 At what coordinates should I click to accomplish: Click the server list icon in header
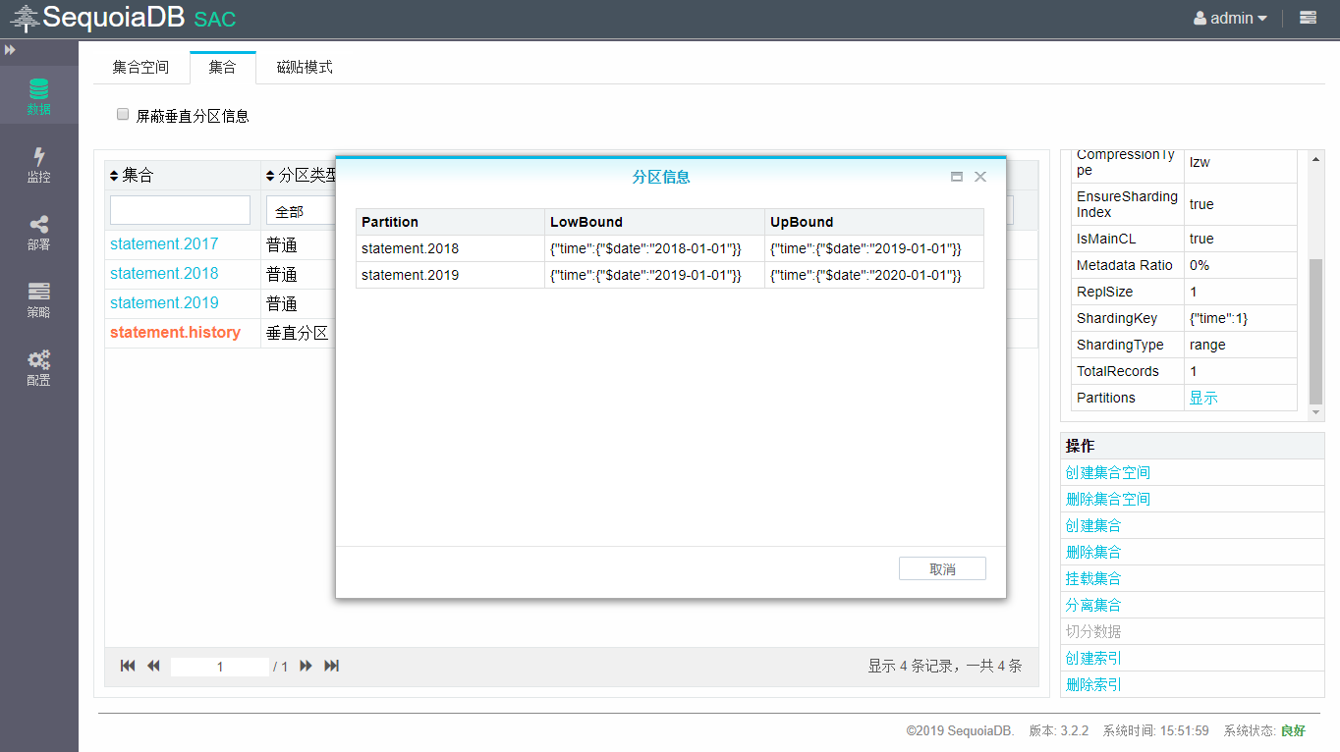tap(1308, 18)
